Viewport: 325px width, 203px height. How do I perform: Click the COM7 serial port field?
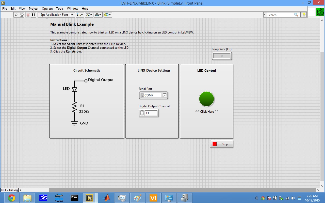153,95
